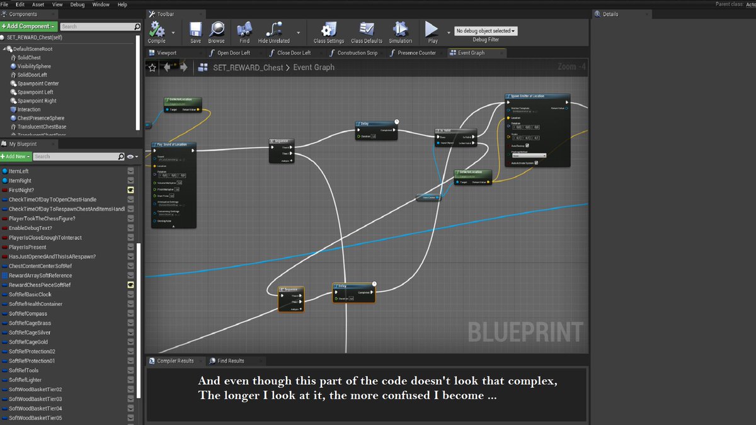Open Pooling Method dropdown on Spawn Emitter

coord(529,155)
